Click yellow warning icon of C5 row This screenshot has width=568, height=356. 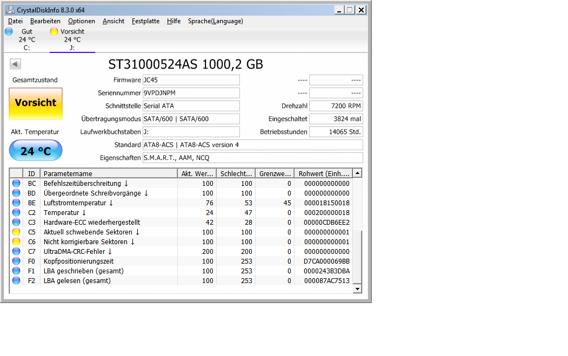[x=16, y=232]
